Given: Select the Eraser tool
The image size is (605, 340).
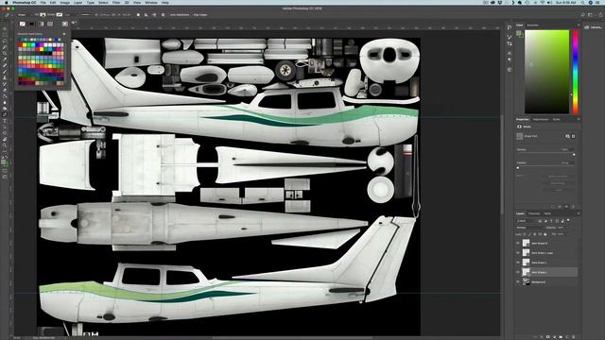Looking at the screenshot, I should (5, 90).
